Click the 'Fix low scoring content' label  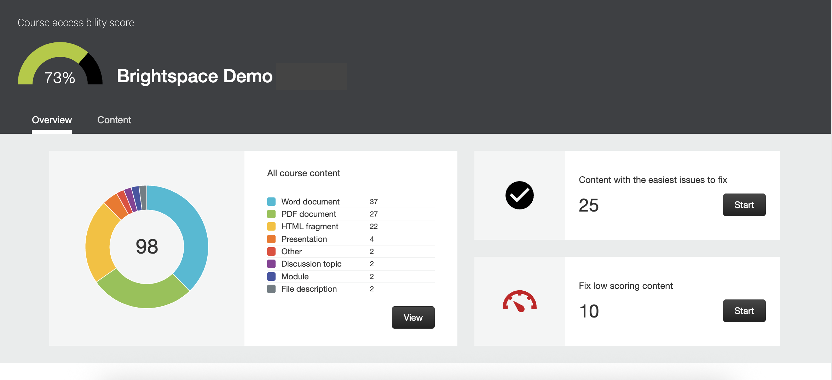point(626,286)
